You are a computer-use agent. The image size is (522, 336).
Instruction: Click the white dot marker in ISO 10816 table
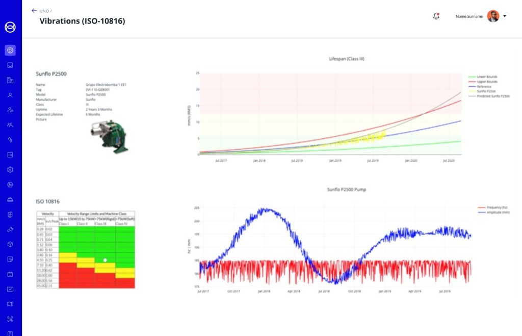[105, 260]
